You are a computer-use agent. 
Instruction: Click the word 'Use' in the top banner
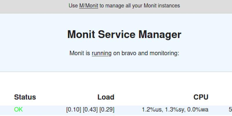(x=73, y=6)
